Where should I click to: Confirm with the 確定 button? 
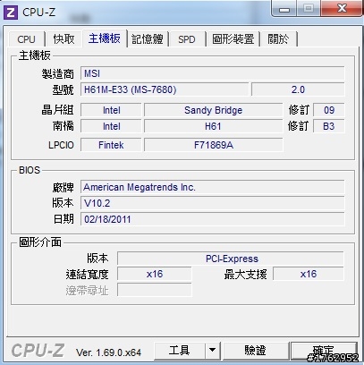(x=324, y=350)
